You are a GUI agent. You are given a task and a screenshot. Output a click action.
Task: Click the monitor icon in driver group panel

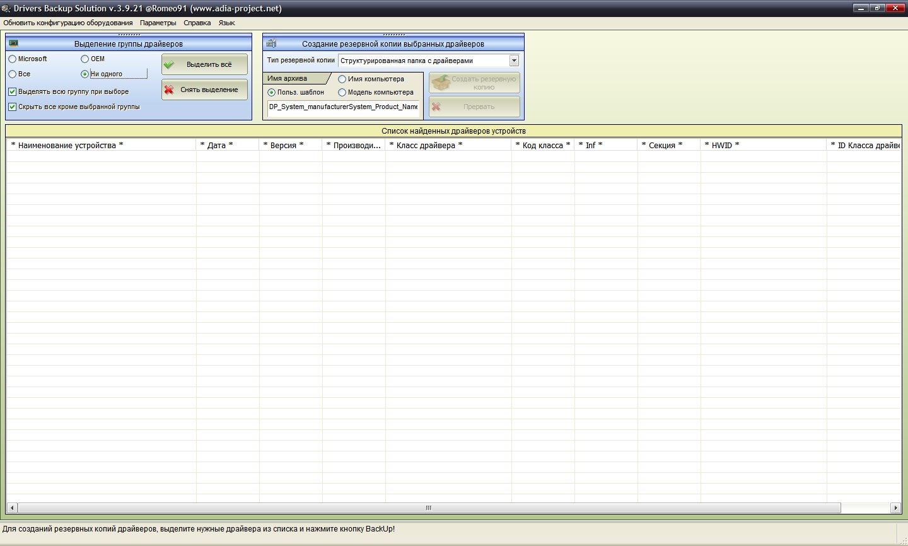pos(13,44)
